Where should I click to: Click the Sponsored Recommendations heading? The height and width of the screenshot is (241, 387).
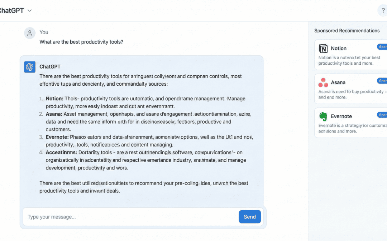pos(347,31)
